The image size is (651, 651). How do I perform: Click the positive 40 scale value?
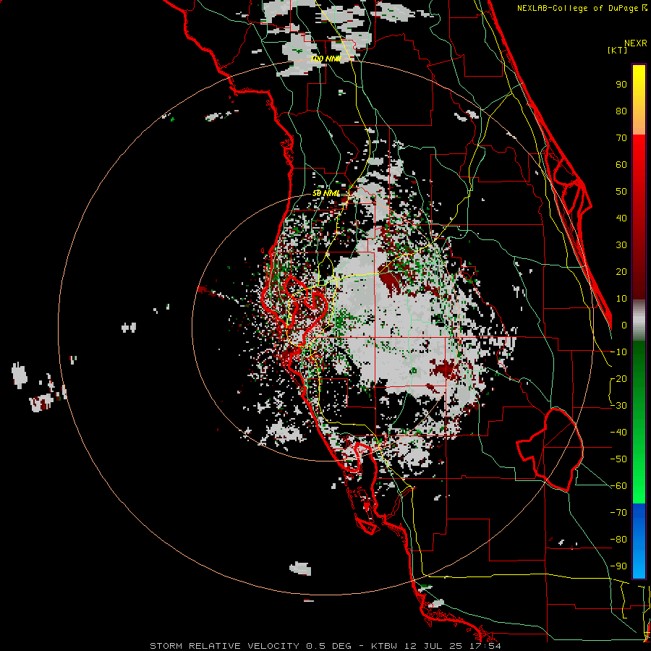pos(621,218)
